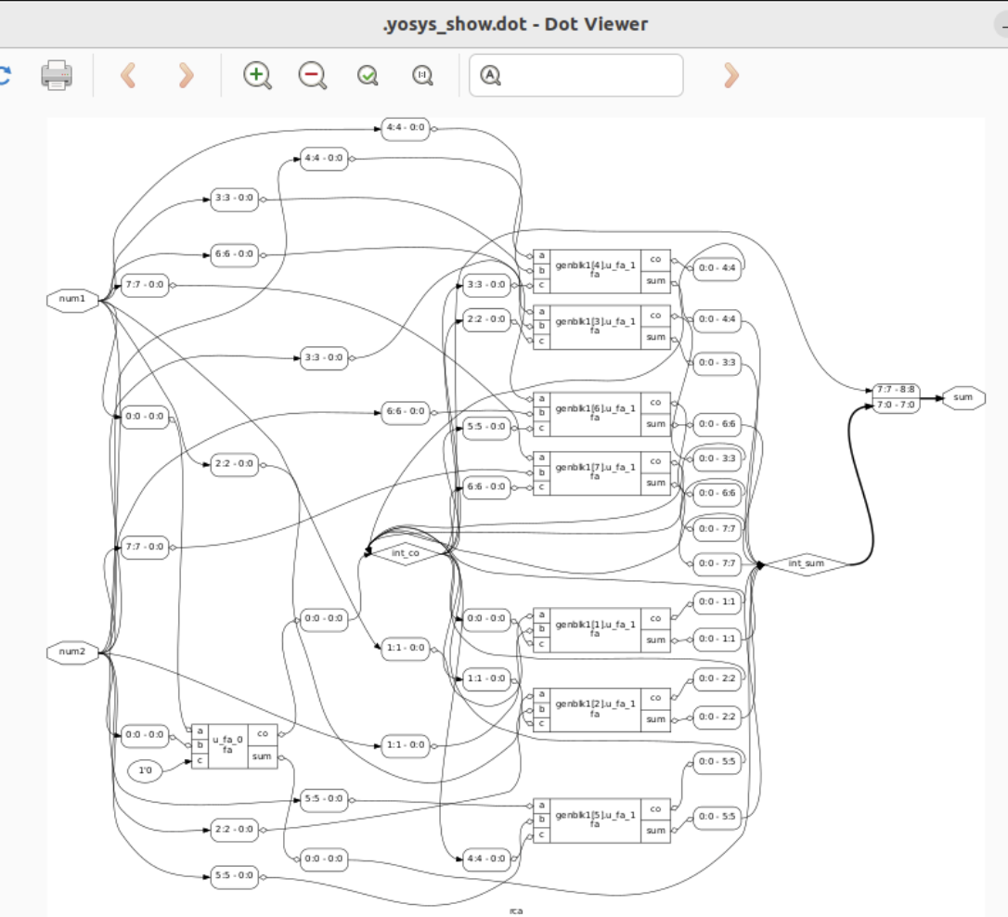Zoom in on the graph
The width and height of the screenshot is (1008, 917).
[x=257, y=76]
